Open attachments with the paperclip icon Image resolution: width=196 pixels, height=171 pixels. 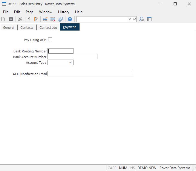tap(61, 19)
